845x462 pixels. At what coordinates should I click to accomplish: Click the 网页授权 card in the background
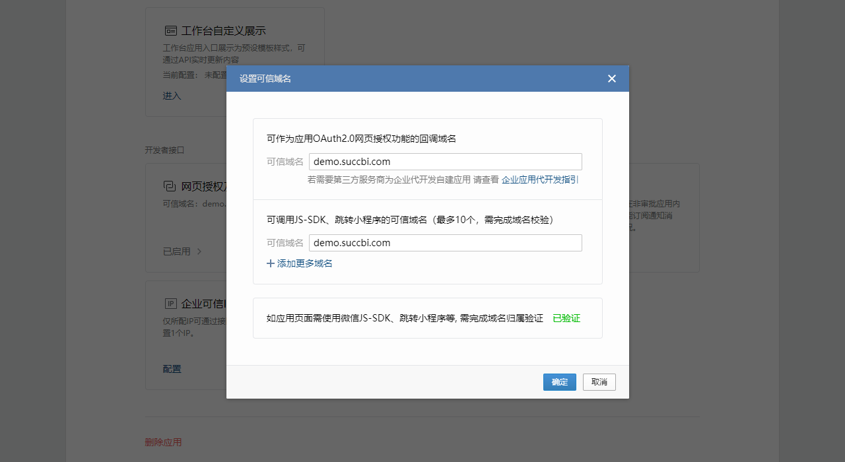pyautogui.click(x=185, y=218)
